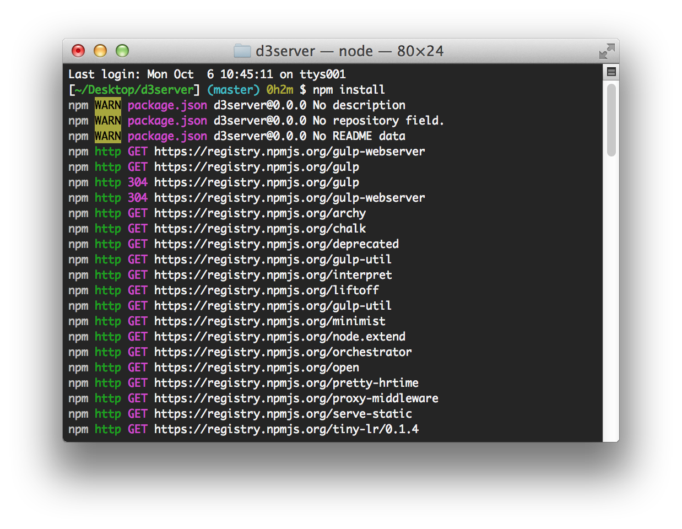Screen dimensions: 682x529
Task: Click 'GET' on the archy line
Action: (138, 213)
